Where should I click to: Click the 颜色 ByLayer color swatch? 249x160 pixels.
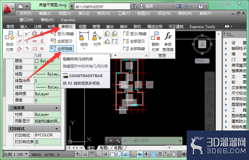coord(37,61)
